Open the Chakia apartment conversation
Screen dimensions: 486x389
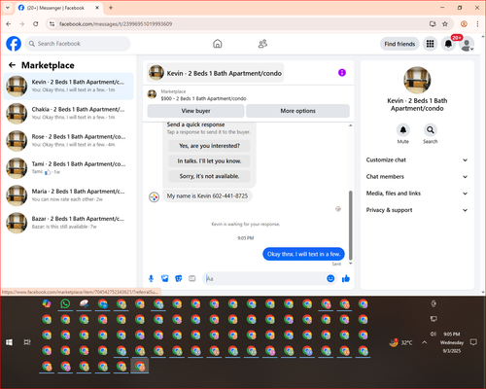click(68, 114)
